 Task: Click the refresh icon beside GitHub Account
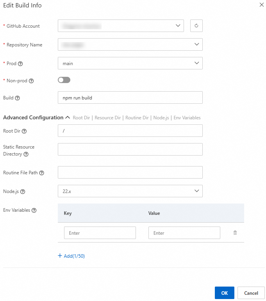point(196,26)
